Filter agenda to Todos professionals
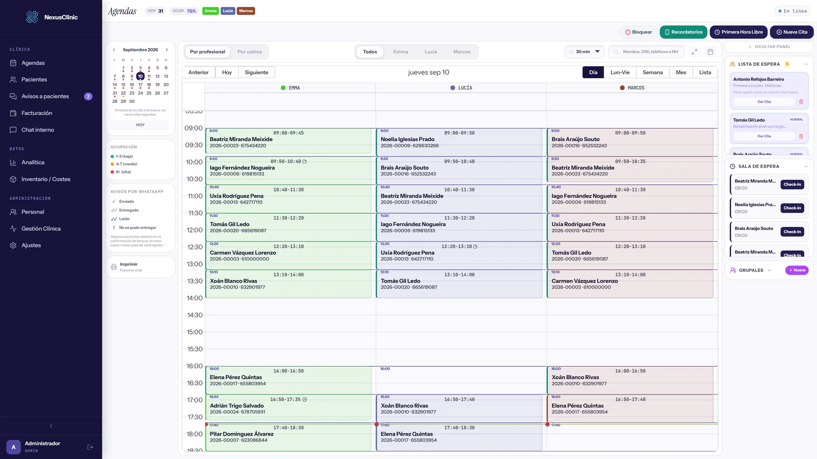 pyautogui.click(x=370, y=52)
